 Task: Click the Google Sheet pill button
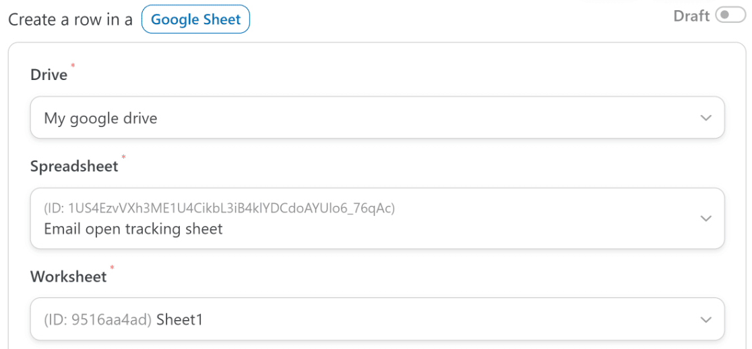pyautogui.click(x=195, y=20)
